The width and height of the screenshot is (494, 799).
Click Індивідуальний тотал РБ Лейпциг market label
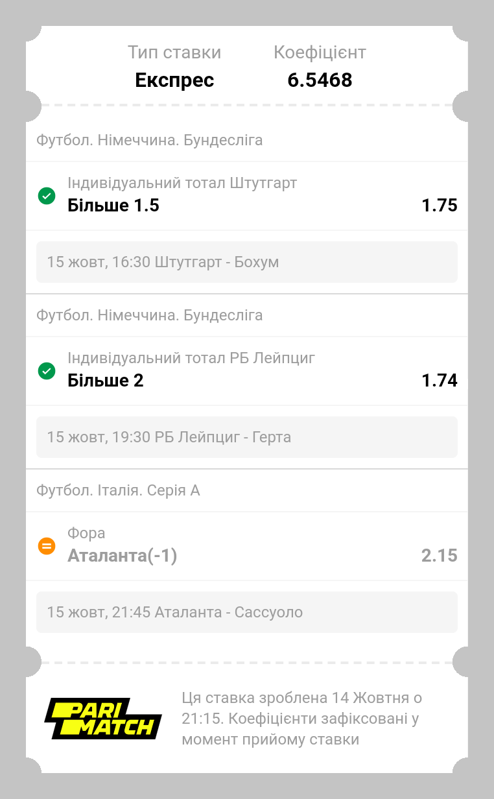coord(191,358)
